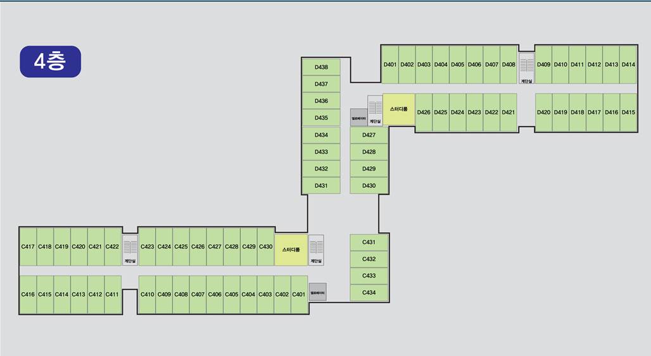The image size is (651, 356).
Task: Click the gray elevator box beside D435
Action: (358, 118)
